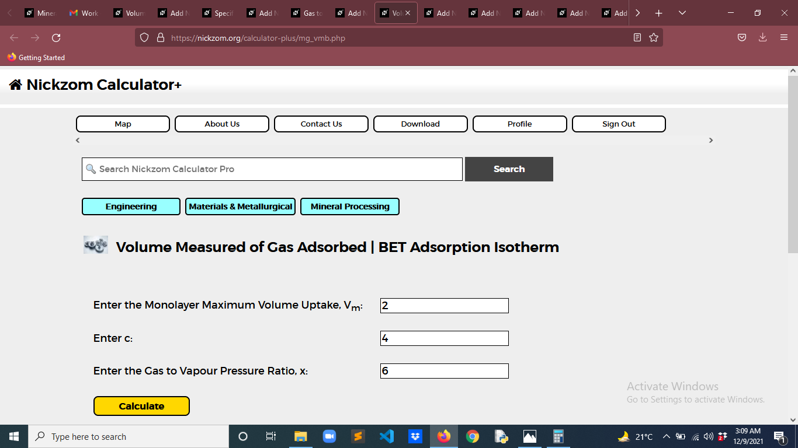This screenshot has height=448, width=798.
Task: Open the Windows Start menu
Action: (14, 436)
